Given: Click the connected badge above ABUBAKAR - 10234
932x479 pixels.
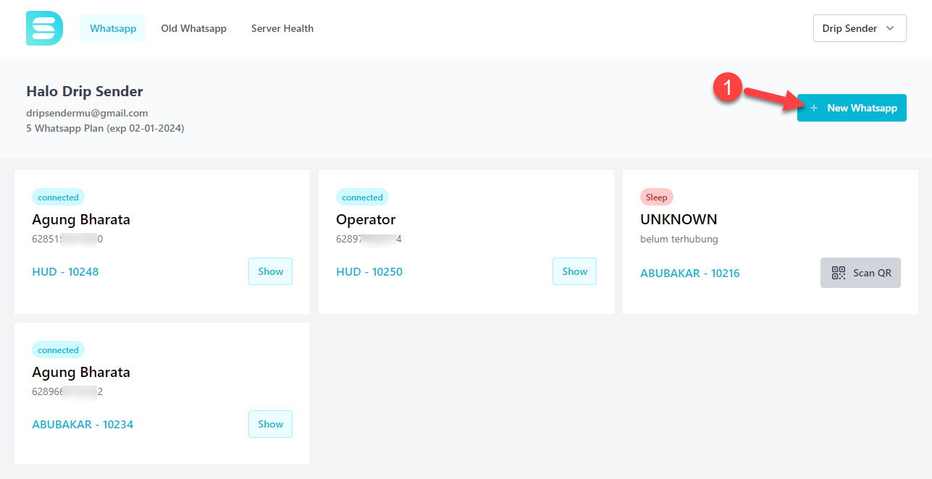Looking at the screenshot, I should click(x=58, y=349).
